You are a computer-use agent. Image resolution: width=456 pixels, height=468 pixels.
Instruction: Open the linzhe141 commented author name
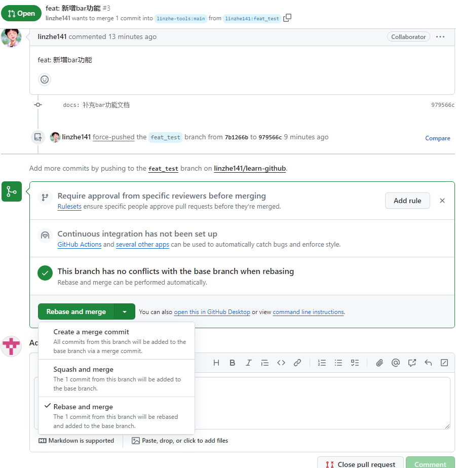click(x=52, y=36)
